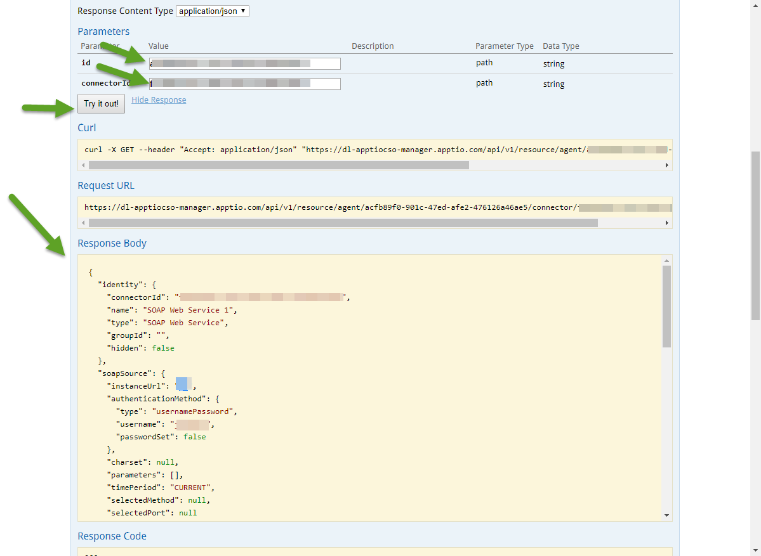Click the Response Body vertical scrollbar thumb
The width and height of the screenshot is (761, 556).
666,306
